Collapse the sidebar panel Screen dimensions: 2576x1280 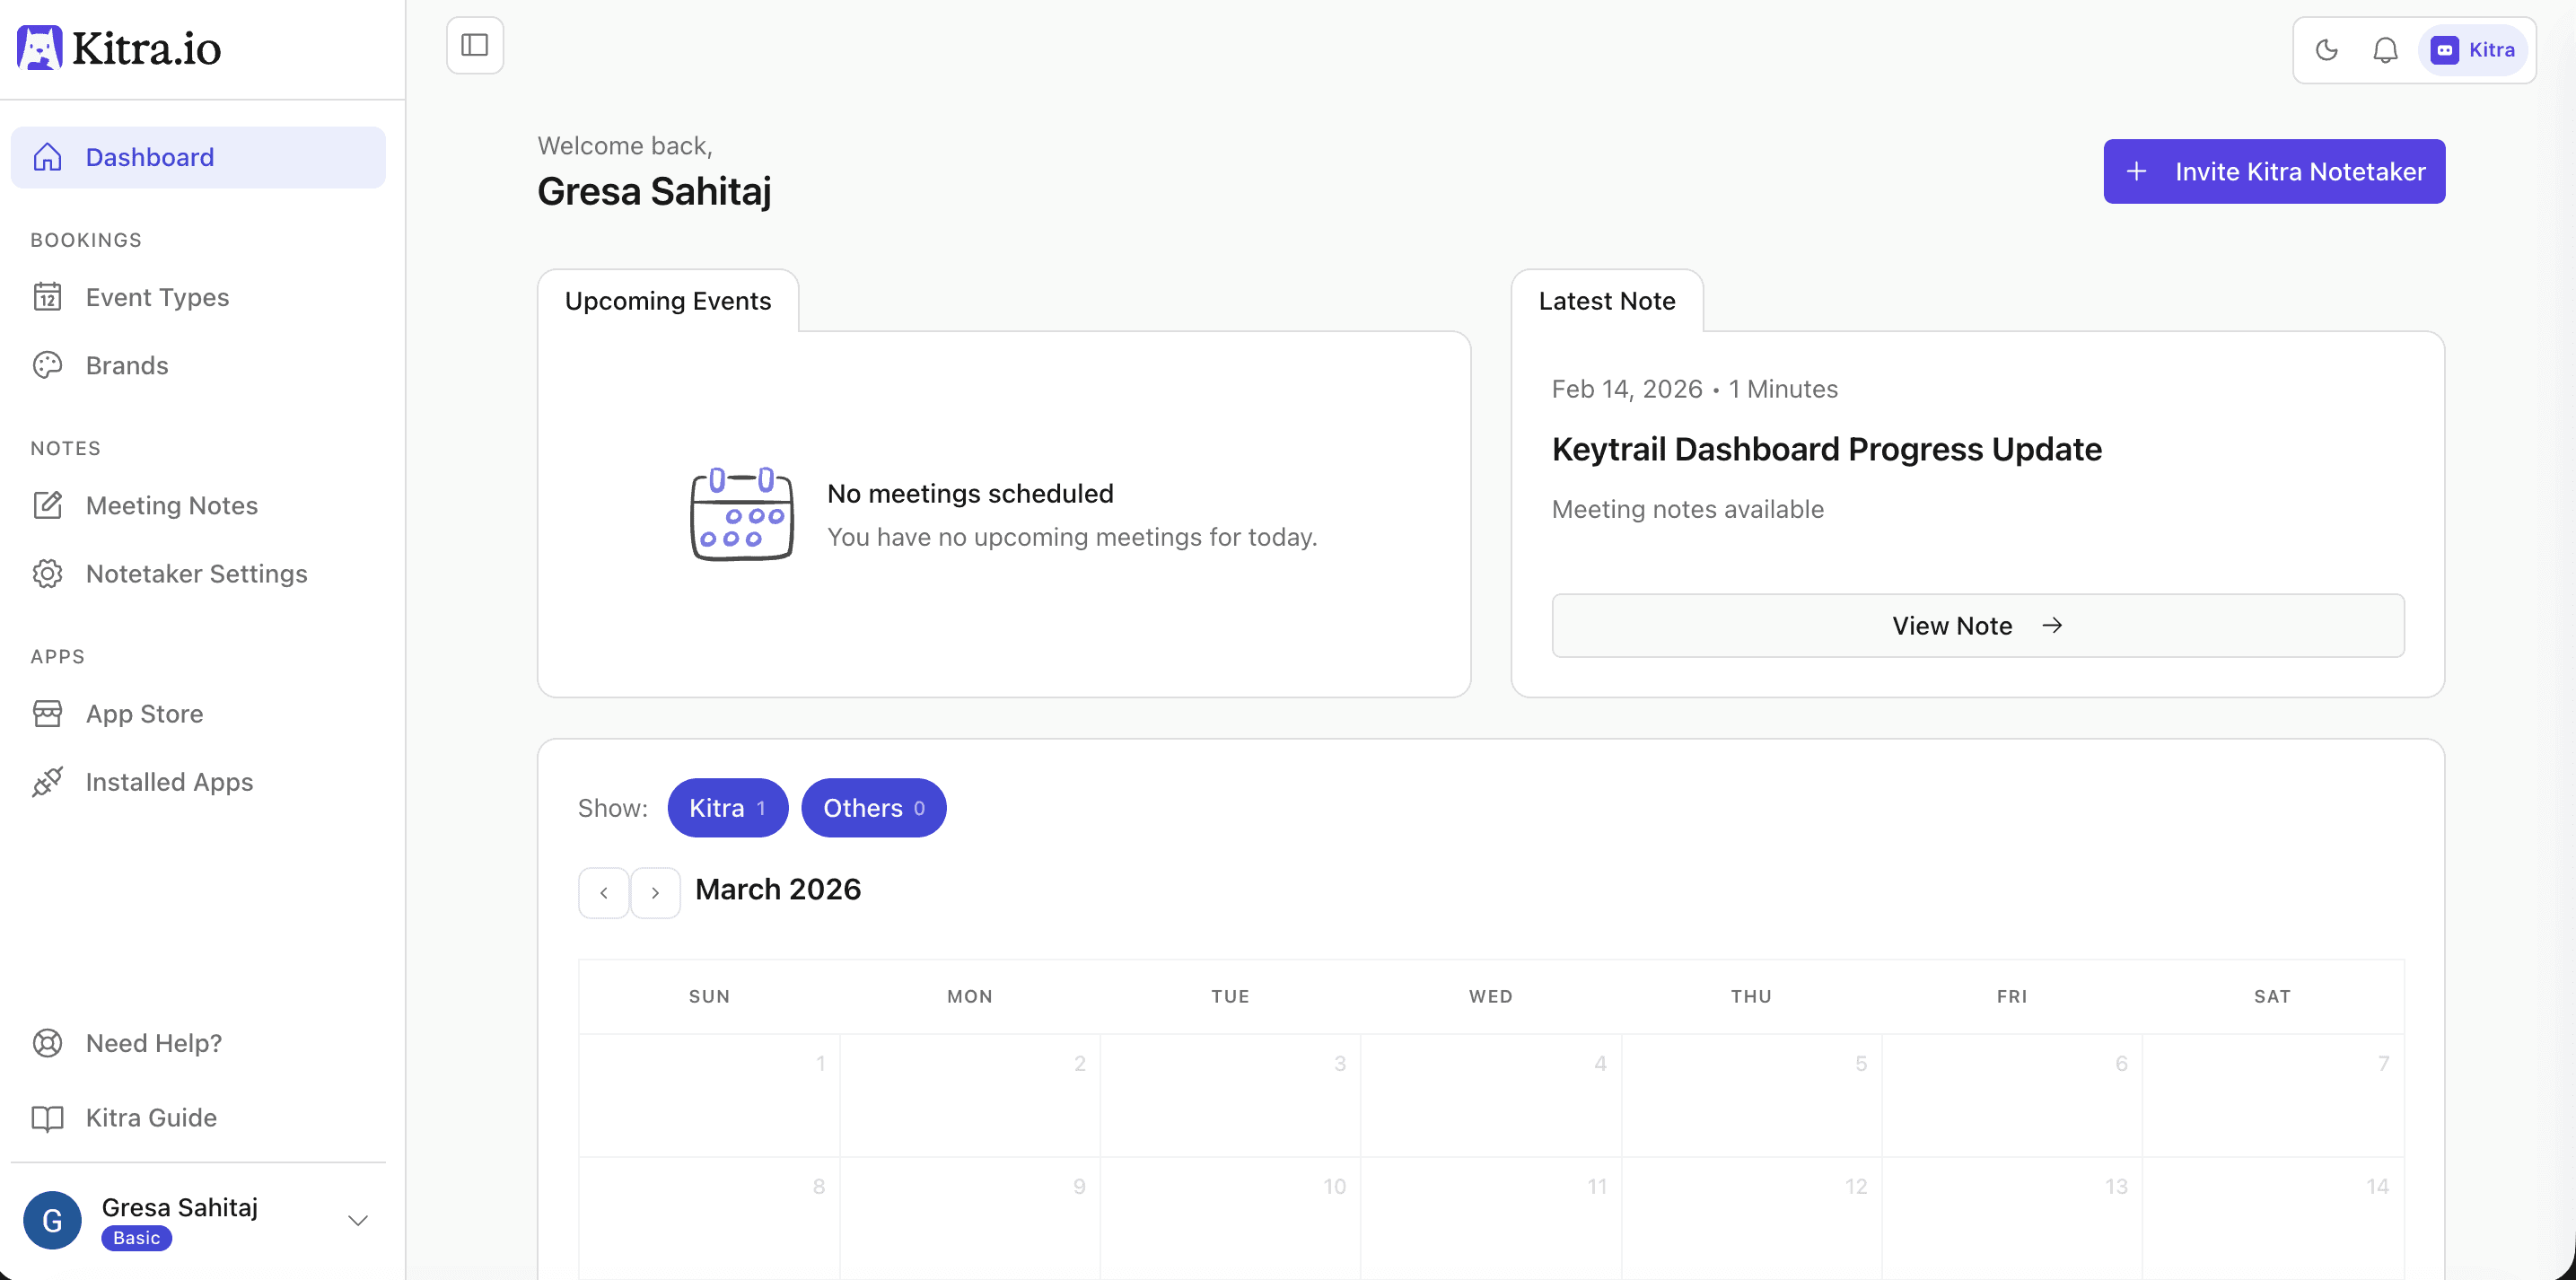[x=474, y=45]
